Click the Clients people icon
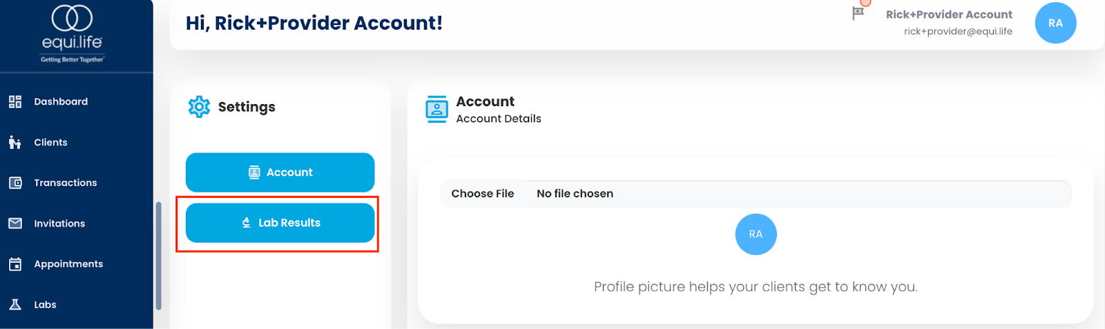The height and width of the screenshot is (329, 1105). (x=15, y=142)
